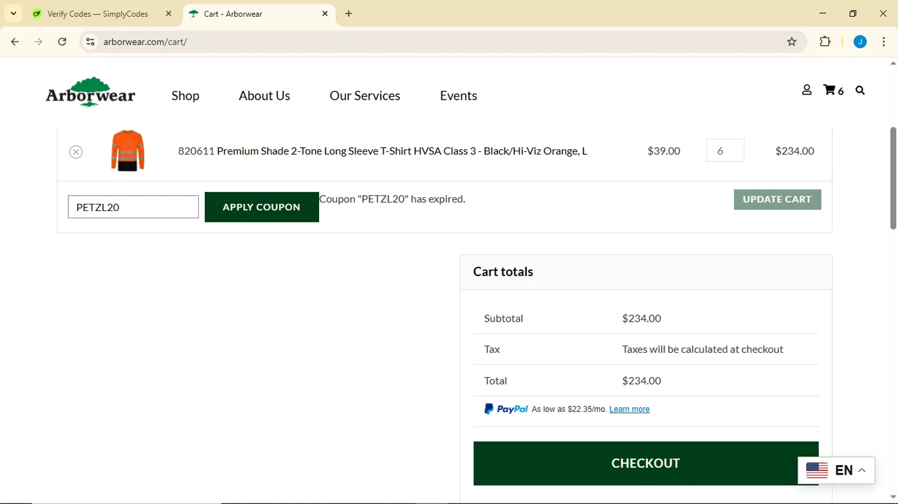Click the quantity field showing 6
This screenshot has height=504, width=898.
[x=725, y=151]
